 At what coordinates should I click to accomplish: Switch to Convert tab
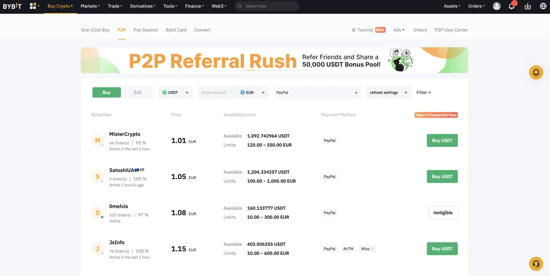(x=202, y=30)
